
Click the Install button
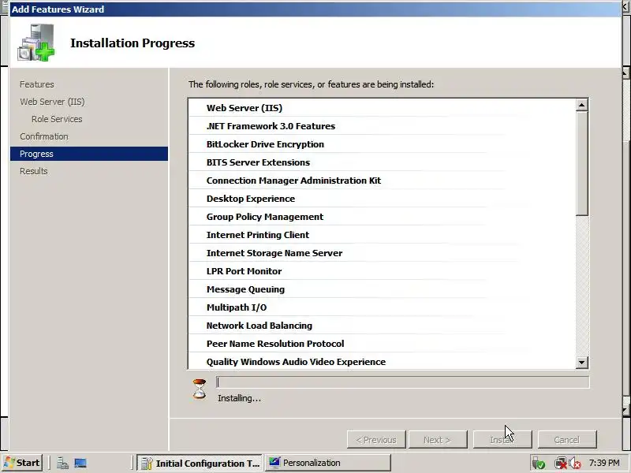(502, 440)
